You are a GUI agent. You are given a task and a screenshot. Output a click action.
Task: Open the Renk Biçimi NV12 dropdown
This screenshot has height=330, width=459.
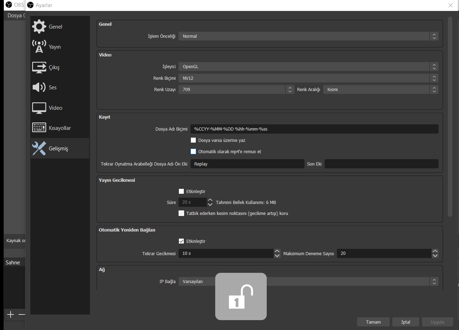(308, 78)
